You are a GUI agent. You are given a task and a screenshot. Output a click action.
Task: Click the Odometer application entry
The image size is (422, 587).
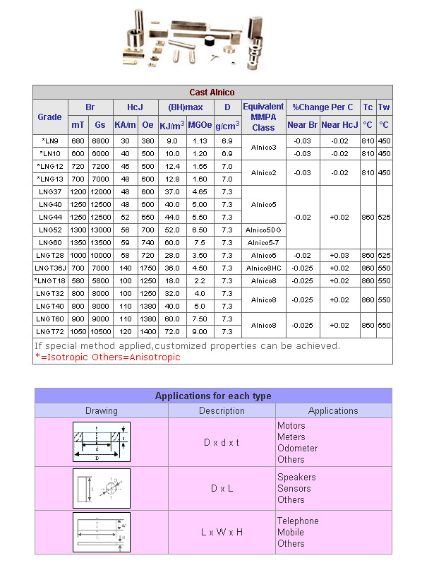click(x=297, y=448)
